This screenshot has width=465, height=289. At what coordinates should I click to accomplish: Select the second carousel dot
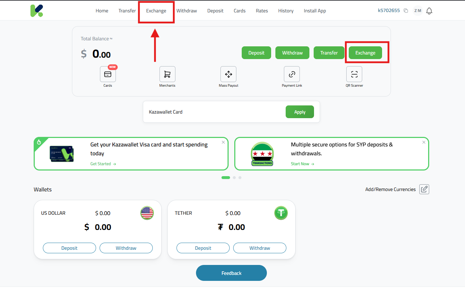tap(234, 178)
